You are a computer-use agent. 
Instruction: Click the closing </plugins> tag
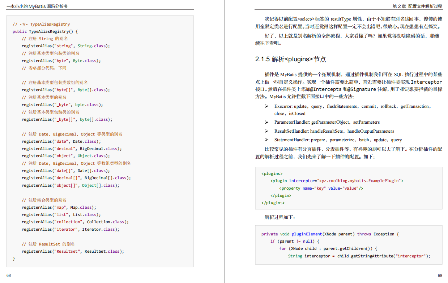point(273,203)
